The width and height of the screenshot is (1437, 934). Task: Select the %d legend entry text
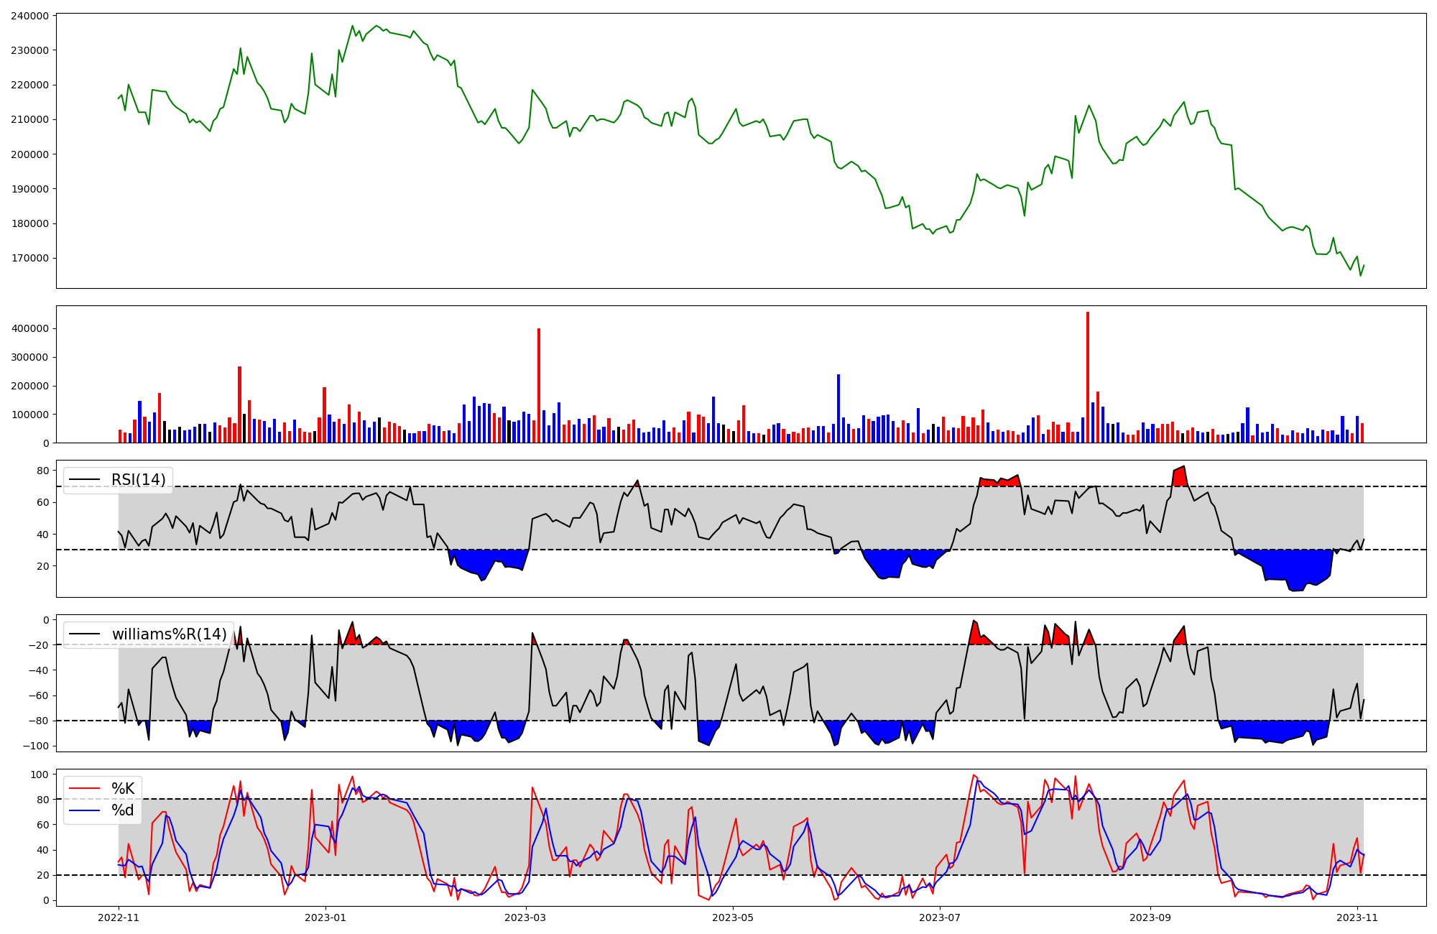(123, 810)
